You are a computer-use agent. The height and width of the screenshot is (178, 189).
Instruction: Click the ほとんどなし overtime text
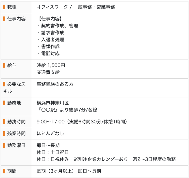coord(50,133)
